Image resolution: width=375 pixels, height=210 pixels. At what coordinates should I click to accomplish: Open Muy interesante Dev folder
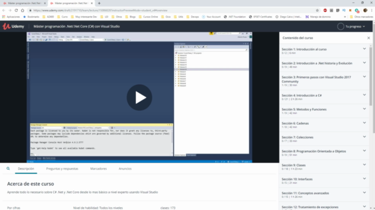click(84, 17)
